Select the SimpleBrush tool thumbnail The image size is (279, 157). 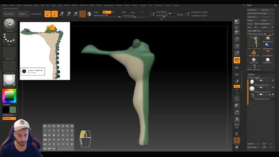pyautogui.click(x=254, y=53)
